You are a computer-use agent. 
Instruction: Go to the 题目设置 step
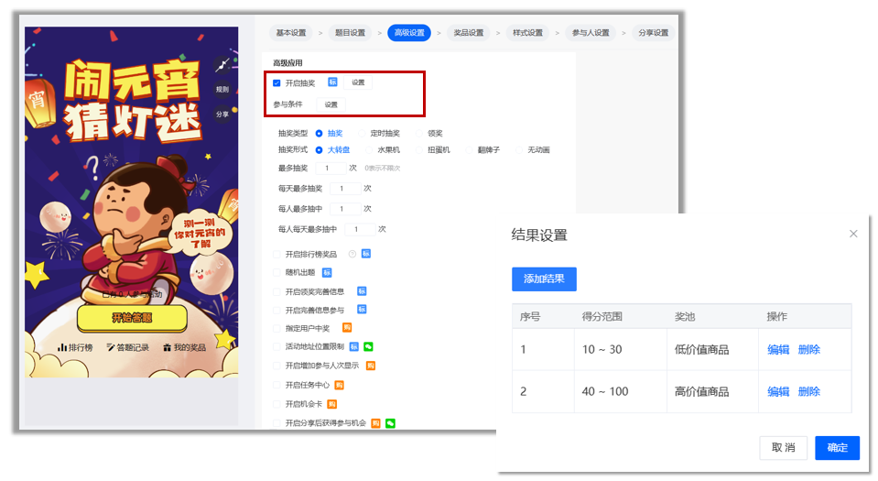click(350, 32)
